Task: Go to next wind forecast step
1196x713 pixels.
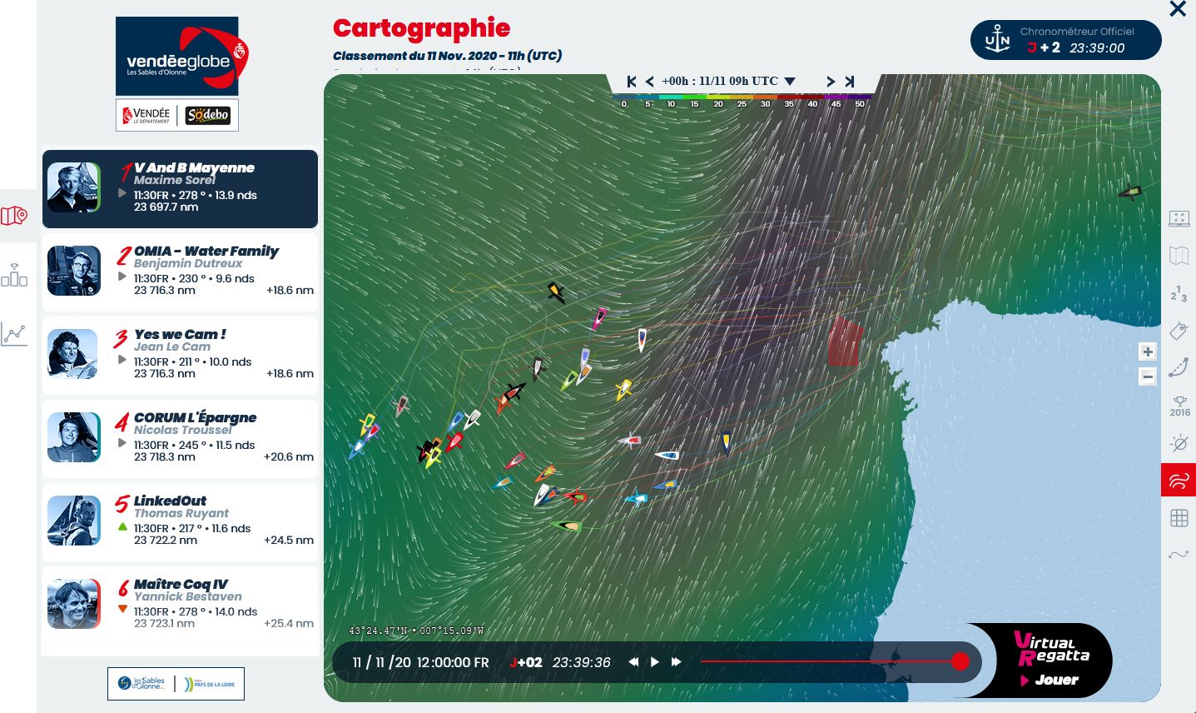Action: tap(830, 82)
